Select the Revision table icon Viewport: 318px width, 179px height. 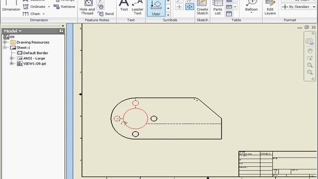click(x=229, y=14)
